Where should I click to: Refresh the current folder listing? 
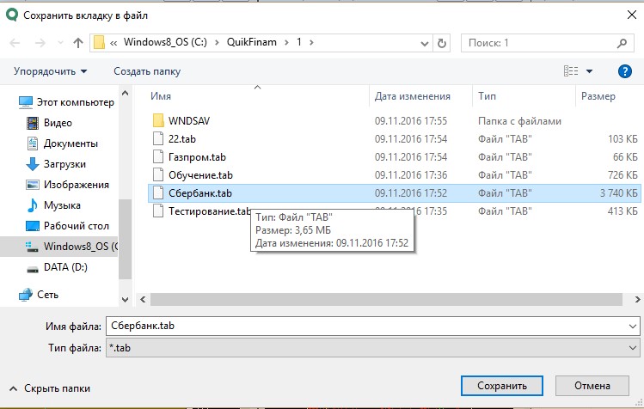[x=442, y=42]
